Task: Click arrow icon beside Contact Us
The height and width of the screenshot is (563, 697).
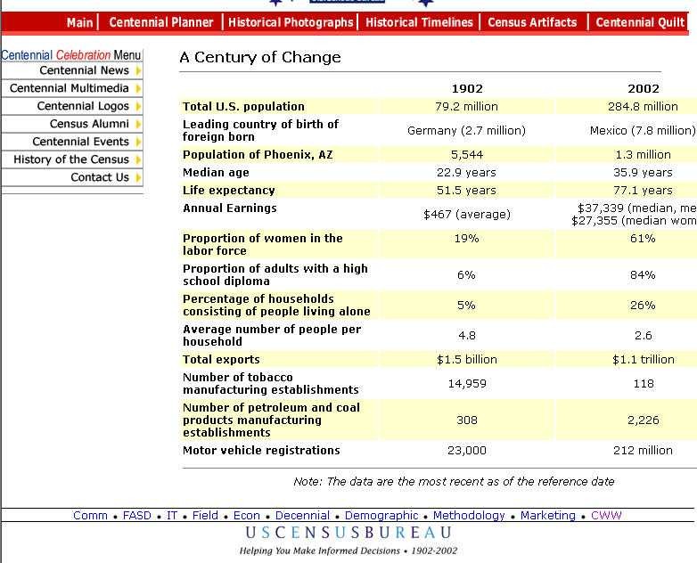Action: tap(138, 177)
